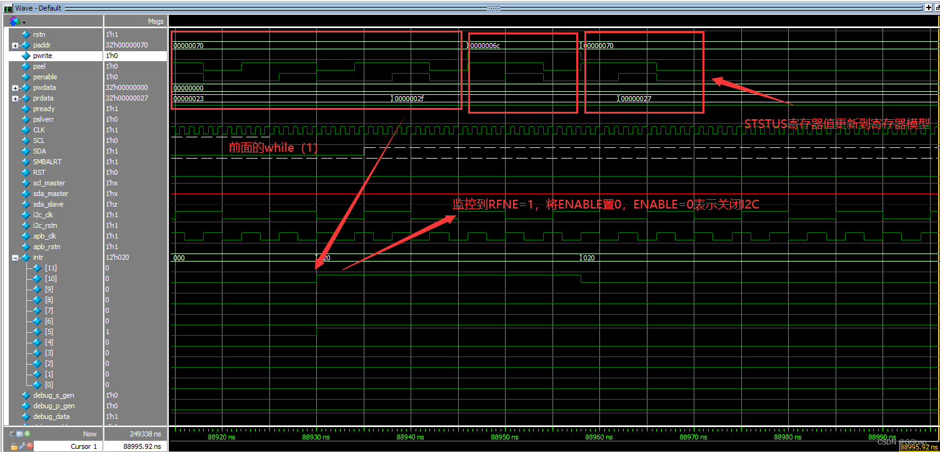
Task: Click the diamond icon of the scl_master signal
Action: pyautogui.click(x=26, y=183)
